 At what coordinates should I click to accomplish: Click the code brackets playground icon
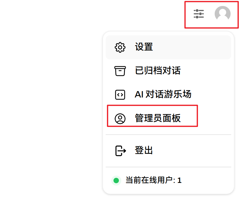[x=120, y=95]
